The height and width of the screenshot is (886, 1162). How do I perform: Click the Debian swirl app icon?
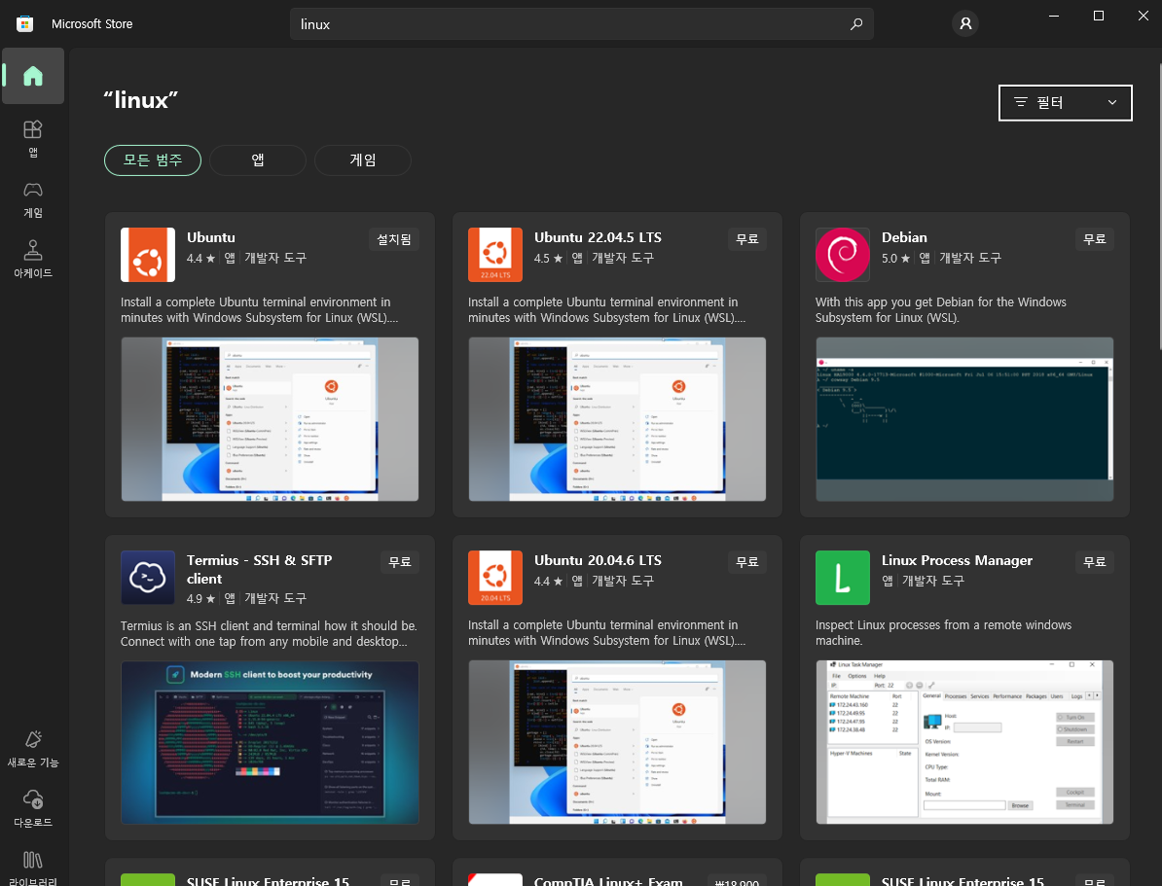(x=843, y=255)
